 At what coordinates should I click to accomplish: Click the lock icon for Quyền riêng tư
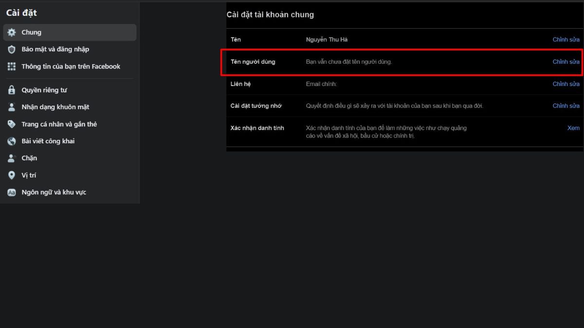point(12,90)
